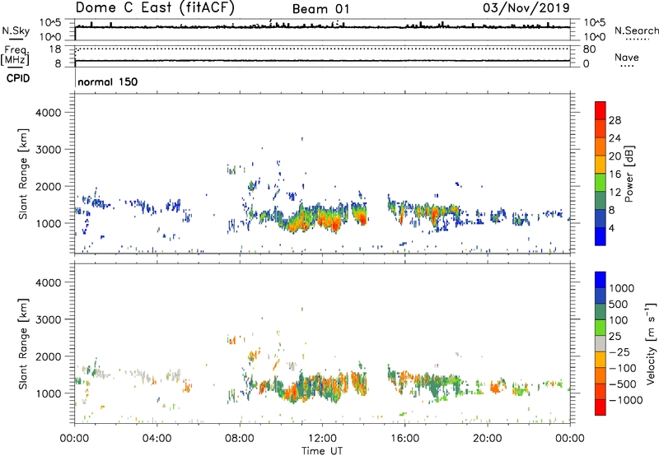Click the '16' power scale value
The width and height of the screenshot is (659, 456).
tap(615, 174)
